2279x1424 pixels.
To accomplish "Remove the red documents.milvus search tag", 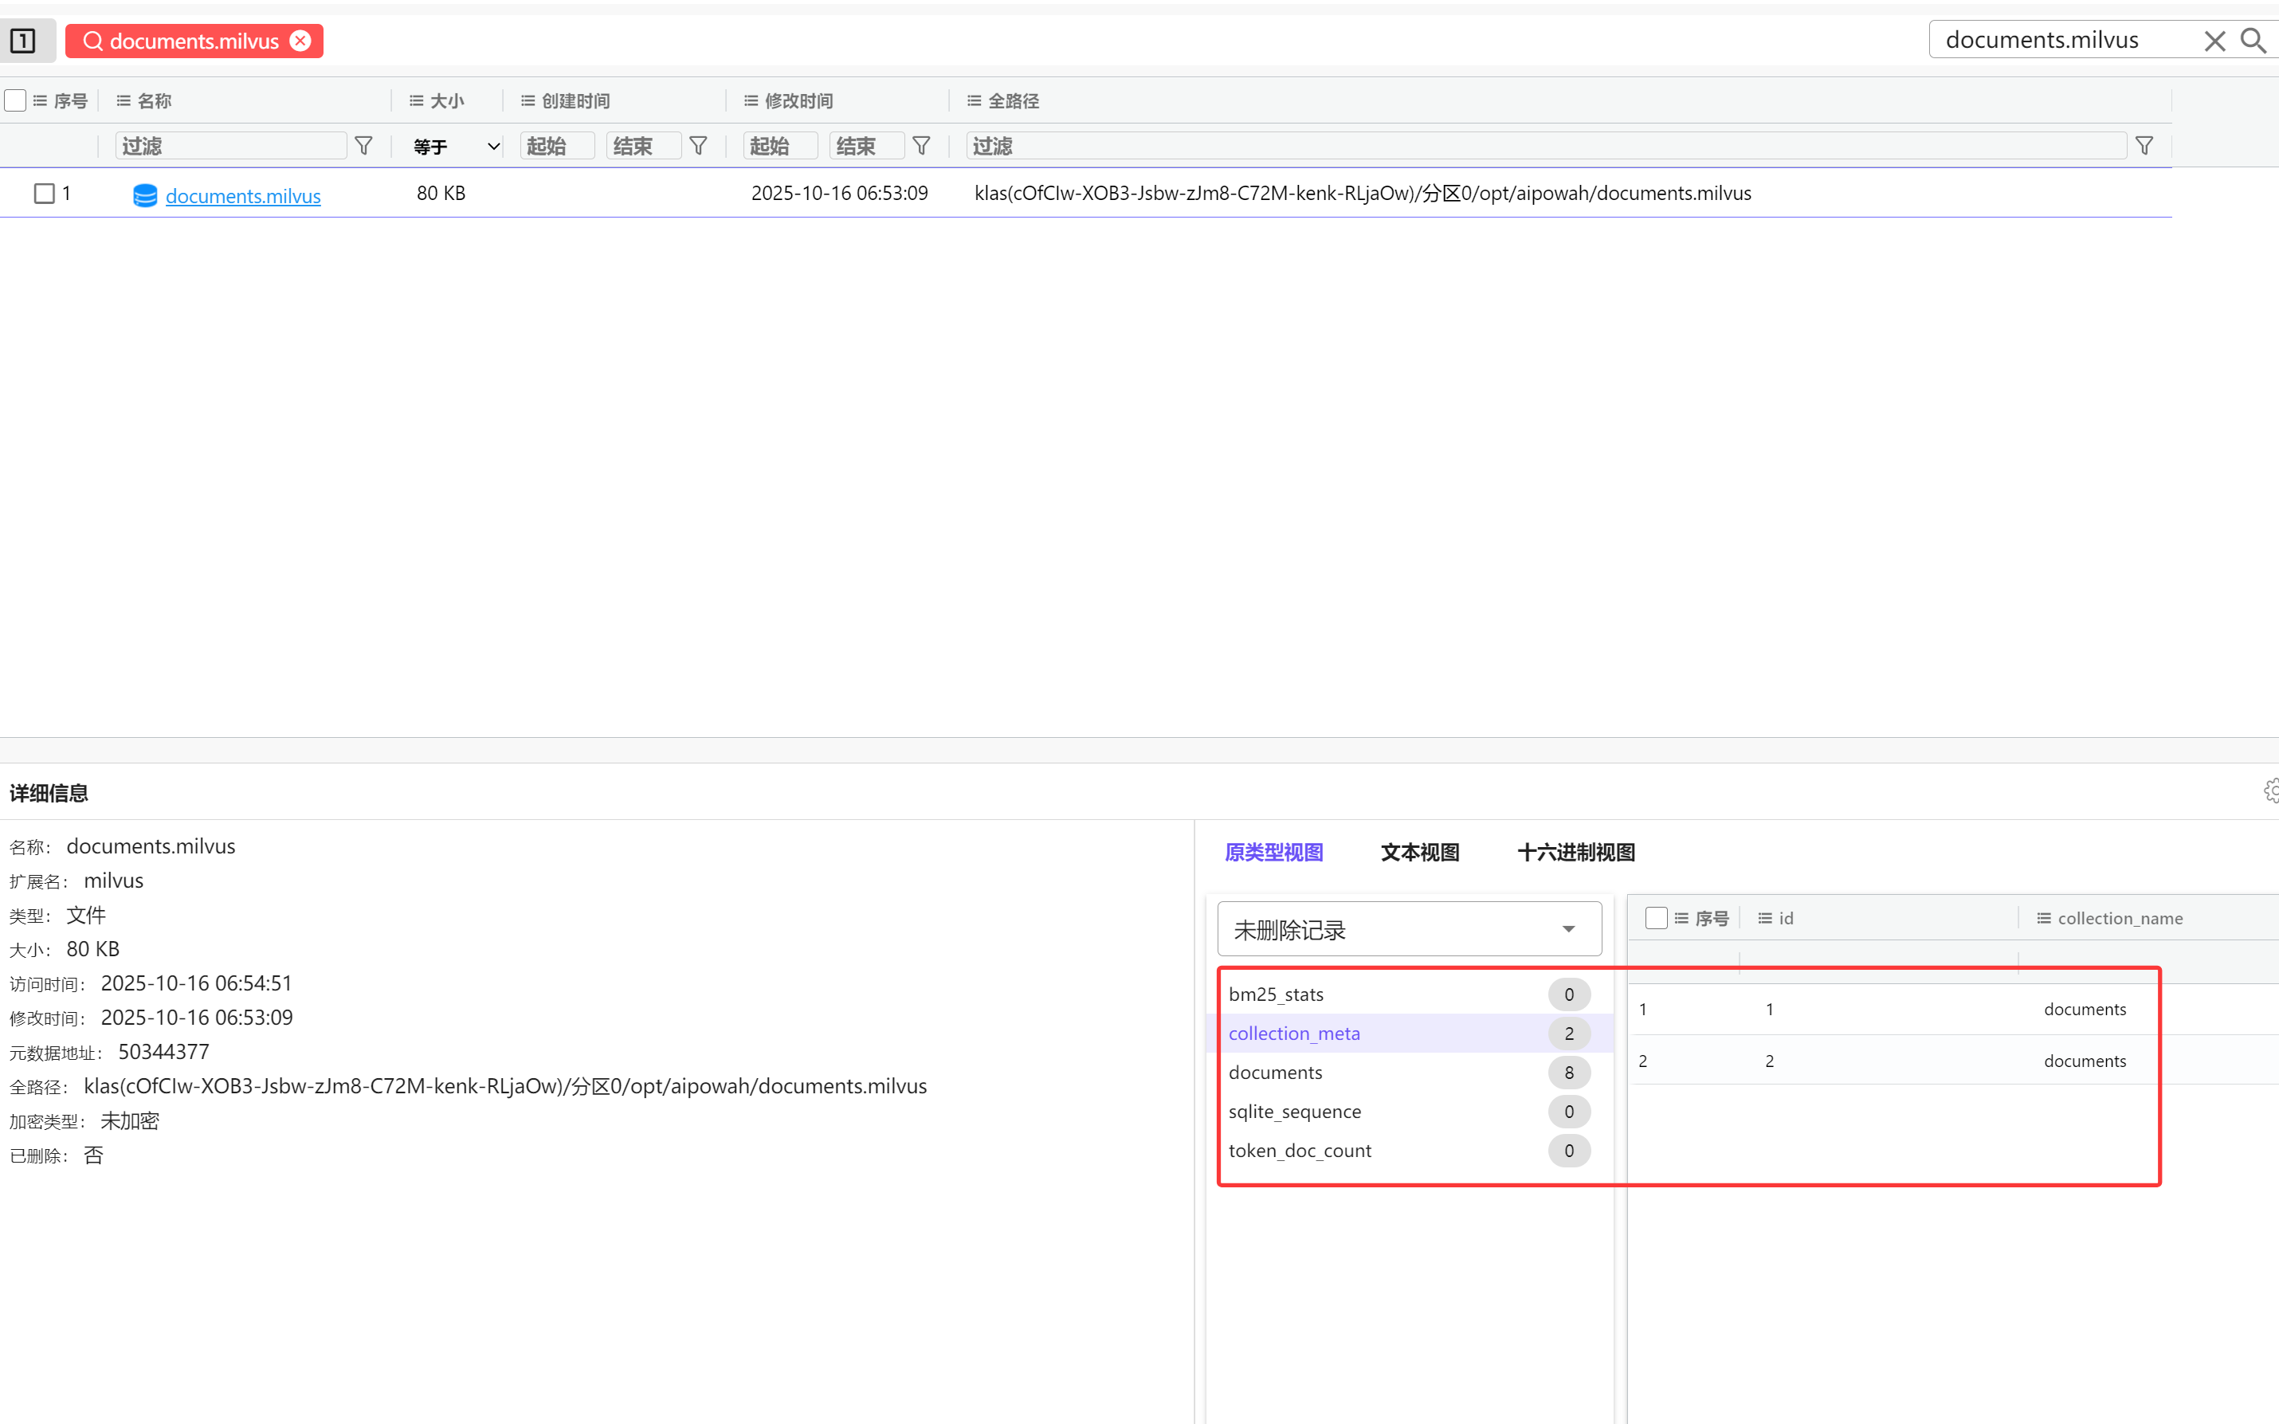I will click(300, 41).
